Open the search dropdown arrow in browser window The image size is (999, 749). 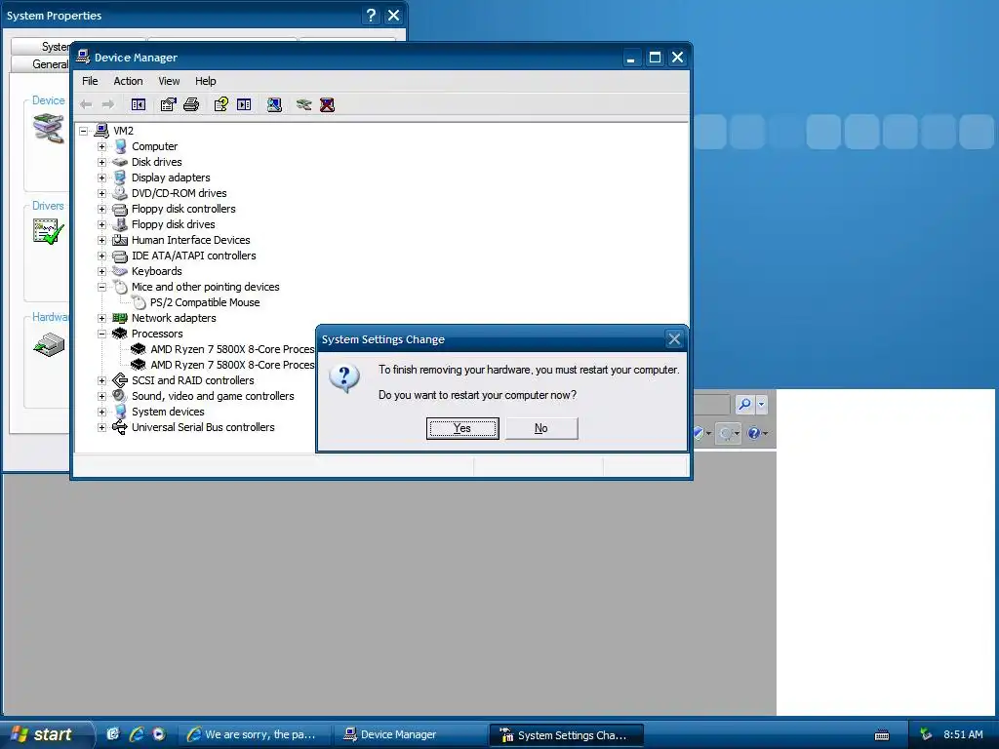pos(761,404)
